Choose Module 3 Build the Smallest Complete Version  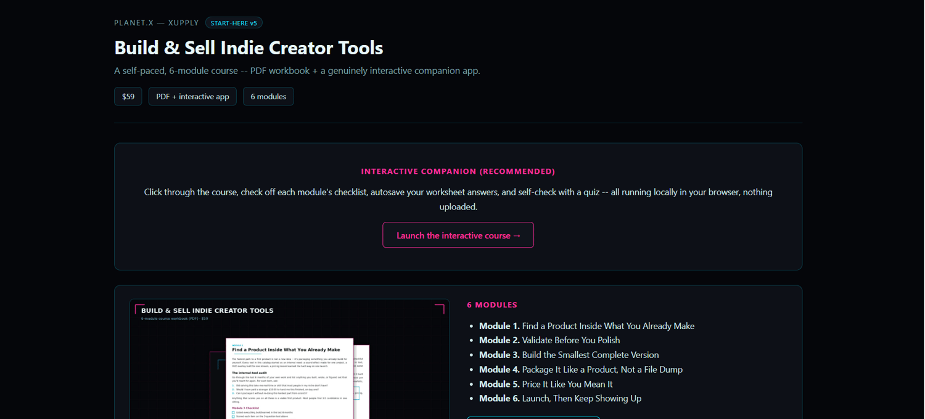point(569,355)
